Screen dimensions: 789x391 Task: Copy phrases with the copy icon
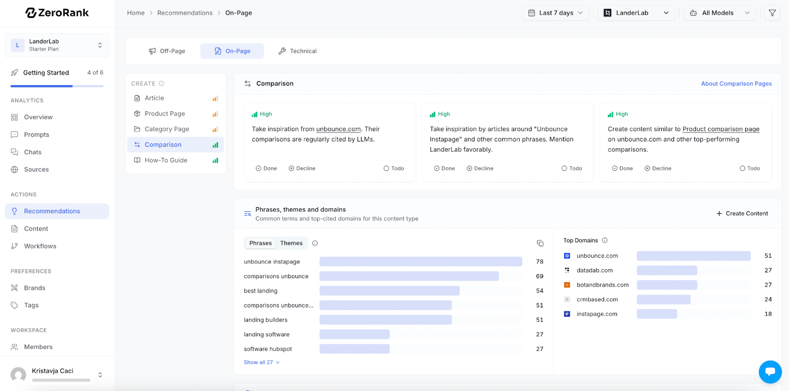540,243
